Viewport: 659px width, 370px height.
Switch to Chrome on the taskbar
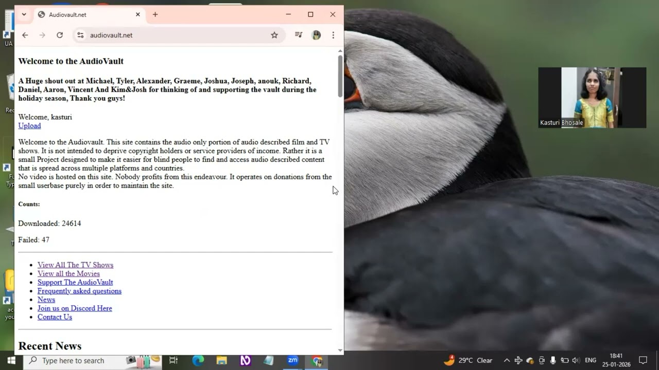coord(317,360)
